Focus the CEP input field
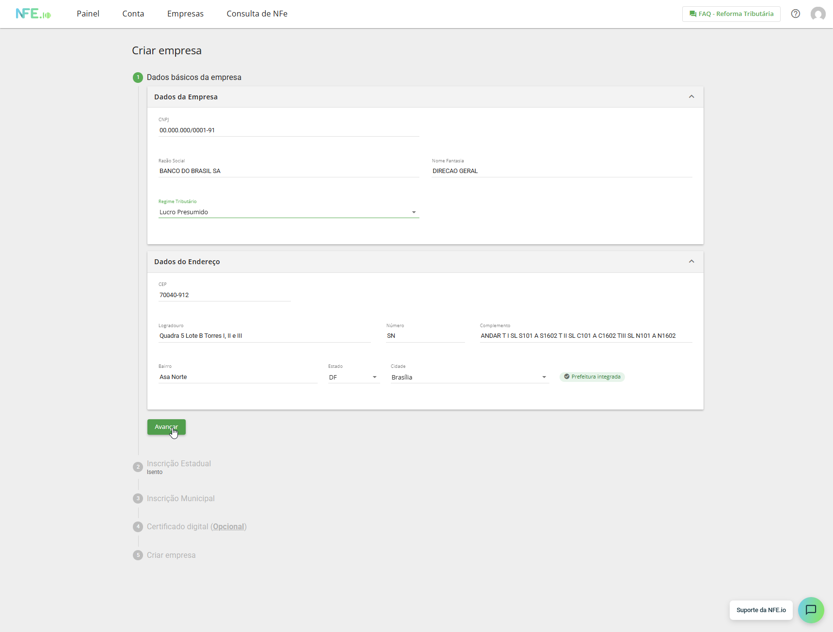Screen dimensions: 833x632 coord(224,295)
